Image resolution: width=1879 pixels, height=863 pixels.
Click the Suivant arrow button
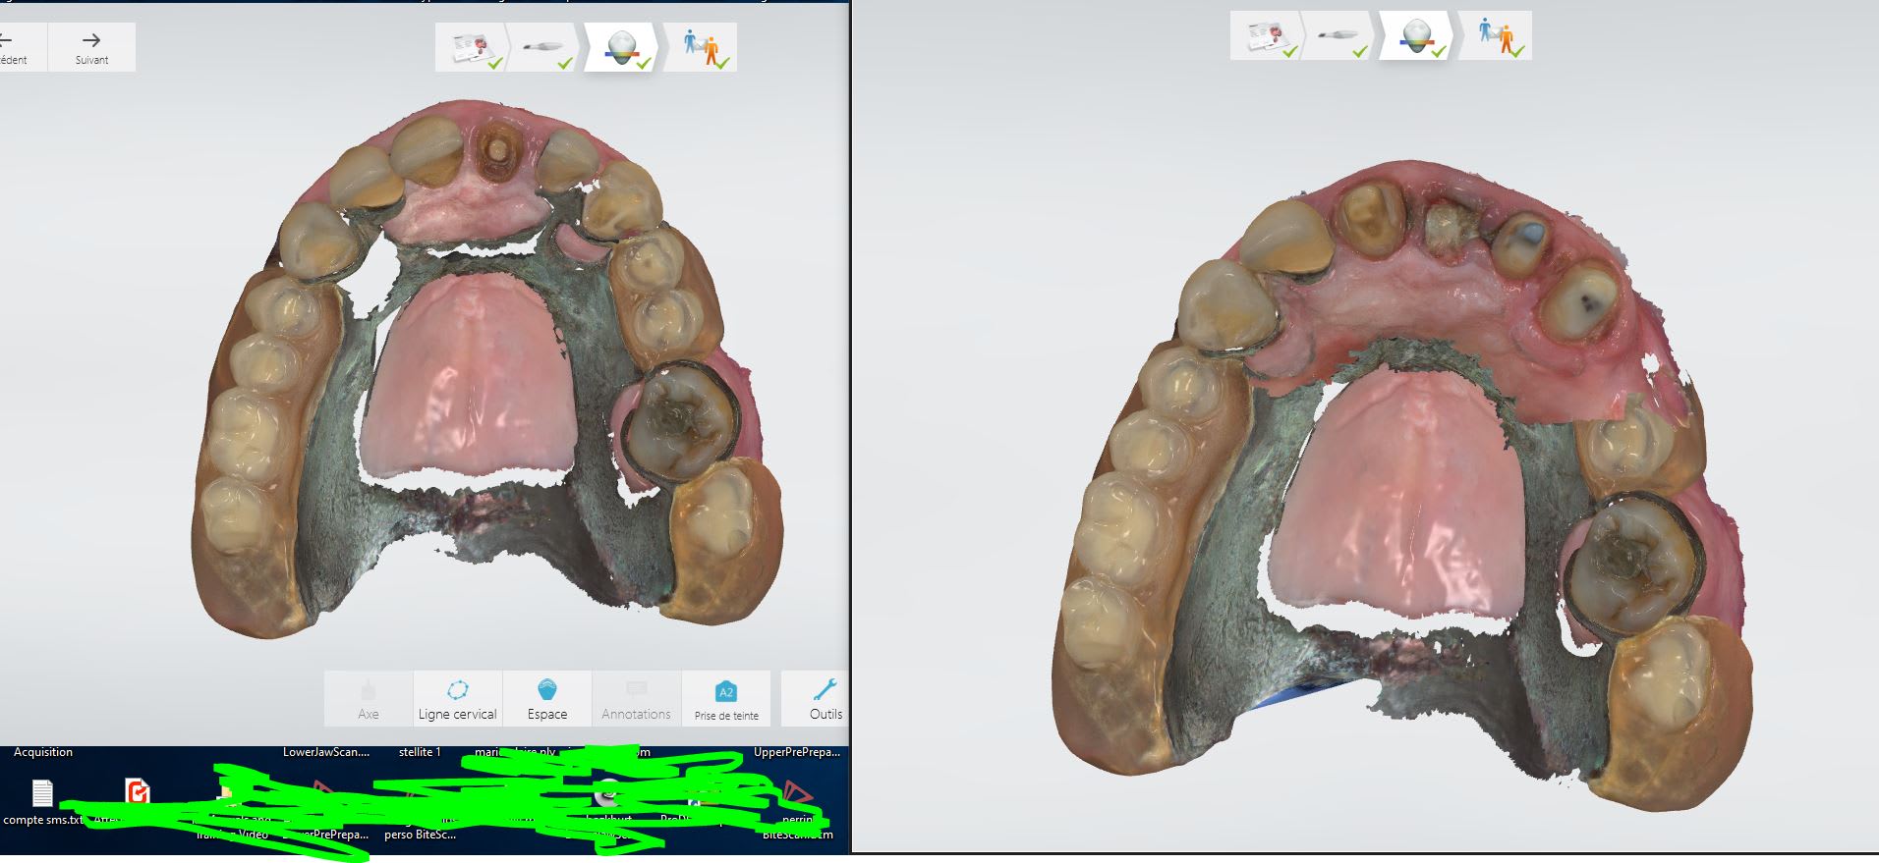pos(91,47)
